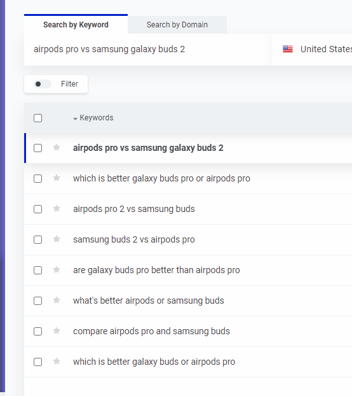
Task: Open 'samsung buds 2 vs airpods pro' keyword
Action: pos(134,239)
